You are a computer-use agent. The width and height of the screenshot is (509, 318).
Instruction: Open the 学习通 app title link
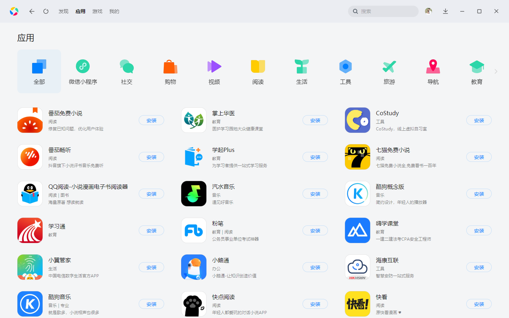(57, 226)
